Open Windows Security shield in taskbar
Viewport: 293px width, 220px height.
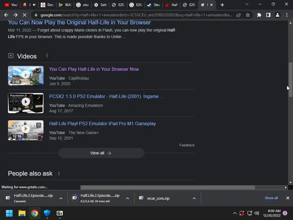click(47, 213)
